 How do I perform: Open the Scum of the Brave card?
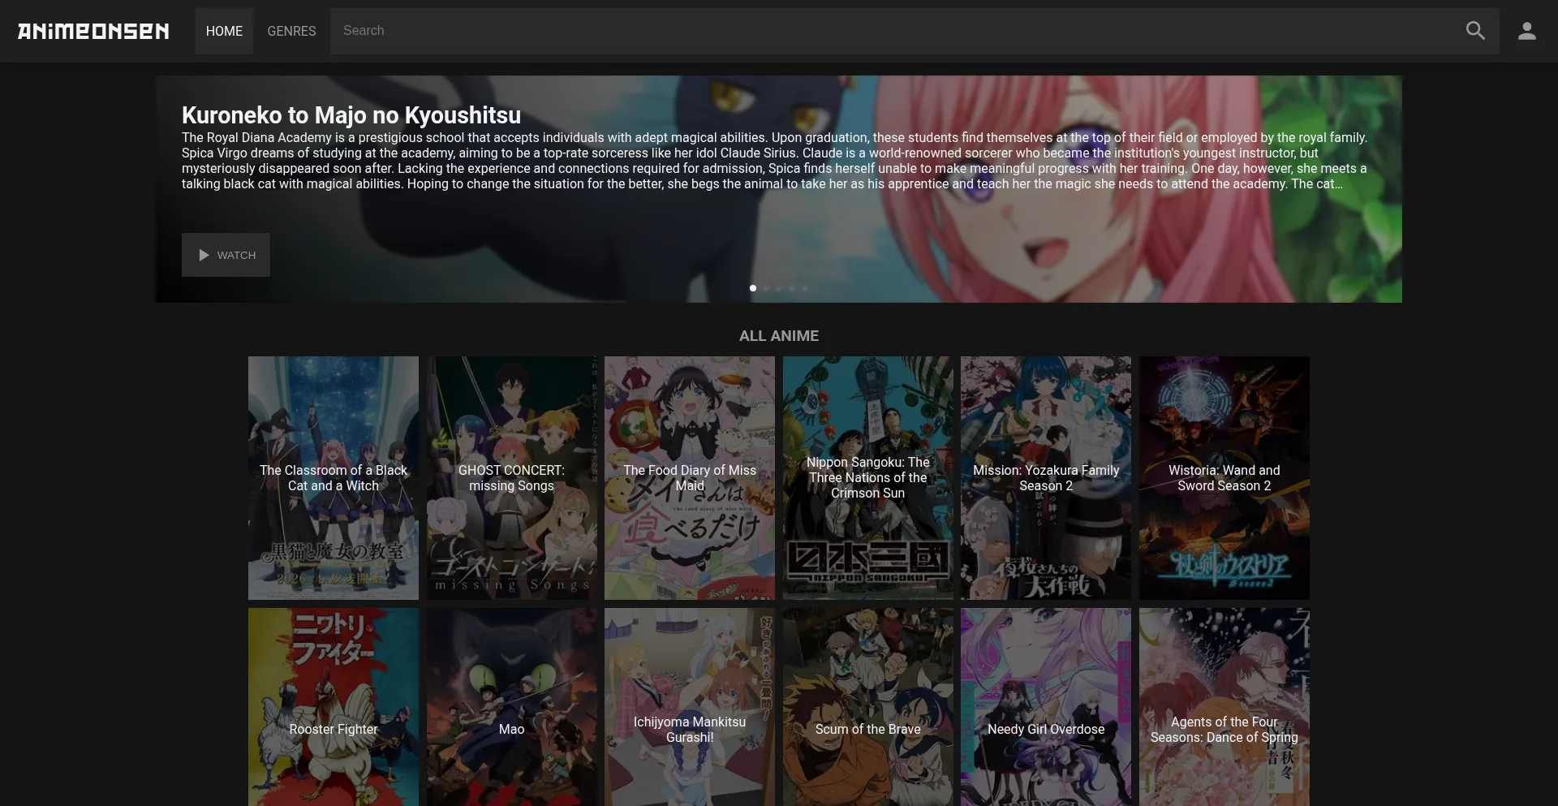[x=868, y=707]
